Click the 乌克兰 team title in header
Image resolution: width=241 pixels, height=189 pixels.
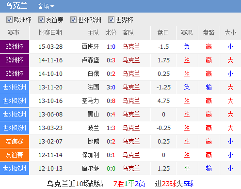(16, 6)
